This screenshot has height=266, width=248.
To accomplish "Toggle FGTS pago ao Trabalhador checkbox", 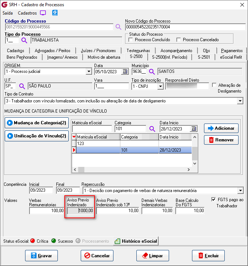I will click(213, 200).
